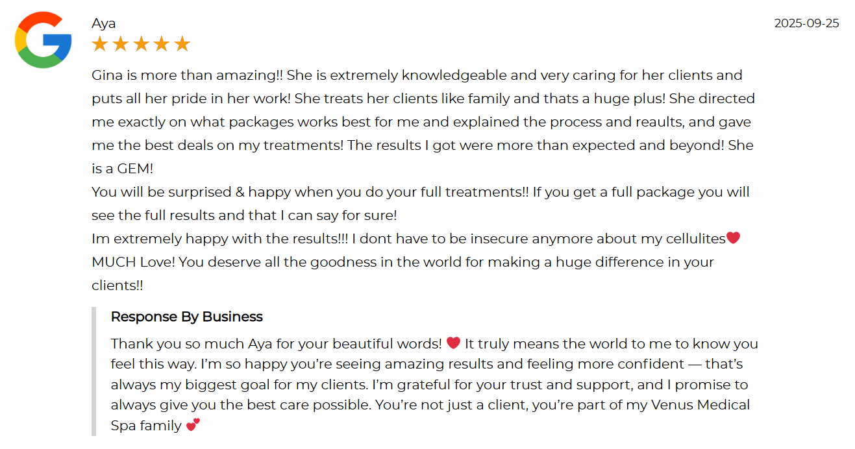This screenshot has height=449, width=855.
Task: Select the third star in the rating
Action: click(142, 44)
